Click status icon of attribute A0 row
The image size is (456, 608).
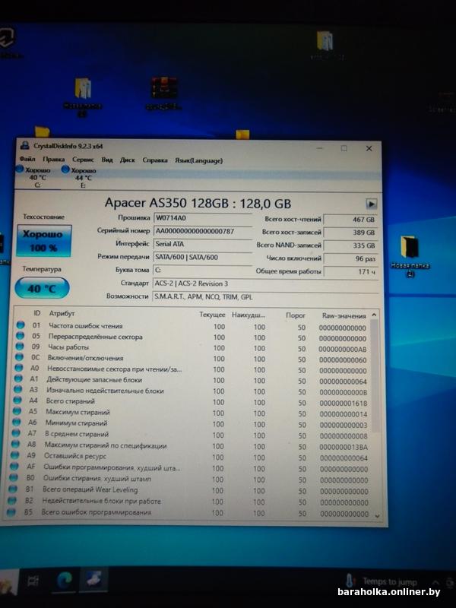tap(18, 368)
